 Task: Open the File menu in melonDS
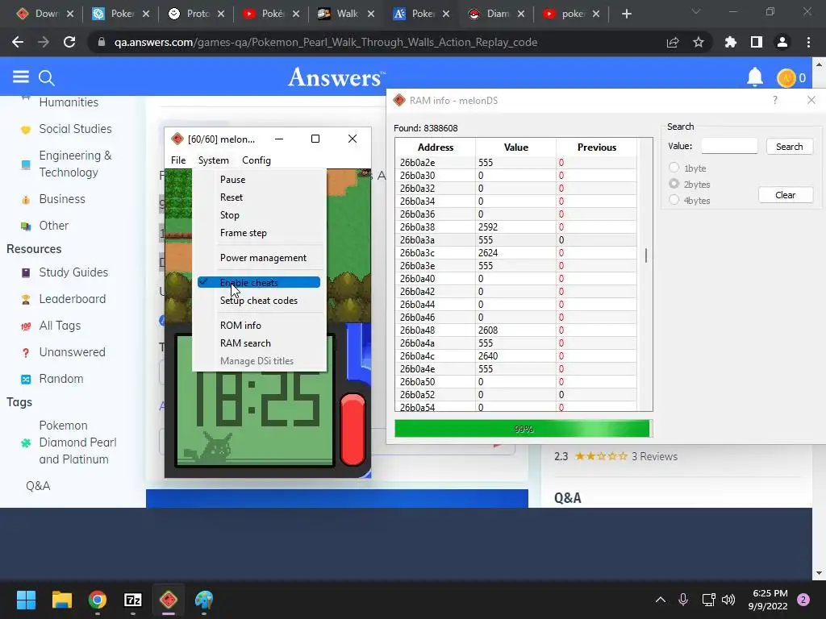[178, 160]
